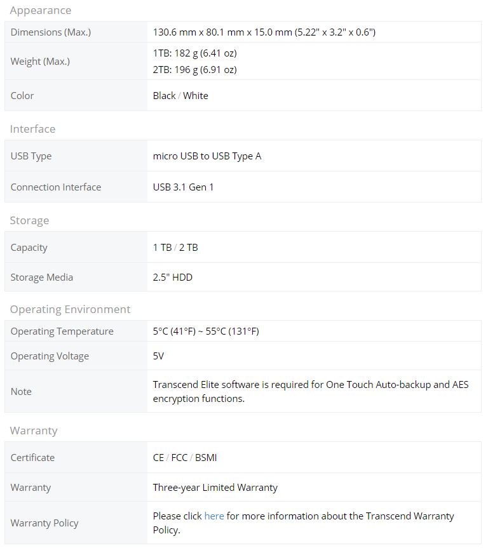Click the 5V operating voltage value
This screenshot has height=548, width=488.
tap(158, 356)
